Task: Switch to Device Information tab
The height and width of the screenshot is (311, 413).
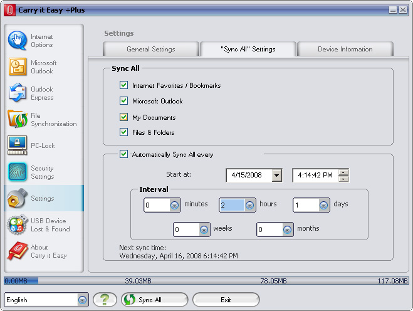Action: pos(345,49)
